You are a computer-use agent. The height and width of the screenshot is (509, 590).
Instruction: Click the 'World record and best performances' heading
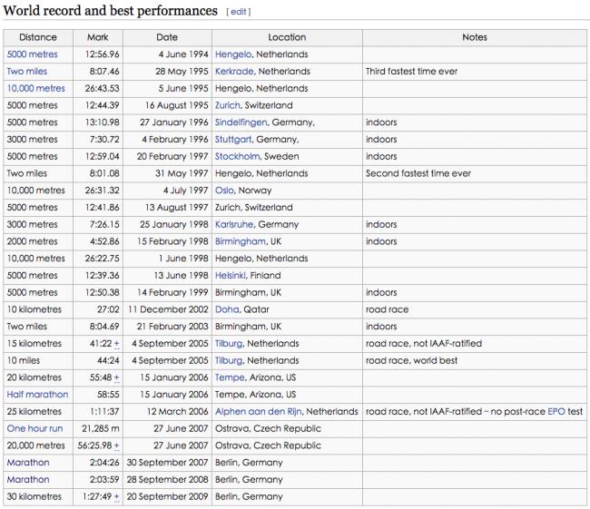(x=110, y=11)
